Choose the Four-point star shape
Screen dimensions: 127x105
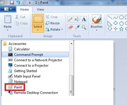point(115,29)
